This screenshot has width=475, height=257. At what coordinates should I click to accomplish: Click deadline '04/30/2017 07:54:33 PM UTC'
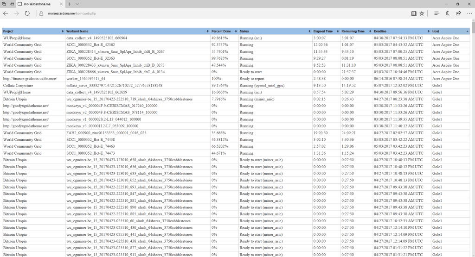(x=398, y=38)
